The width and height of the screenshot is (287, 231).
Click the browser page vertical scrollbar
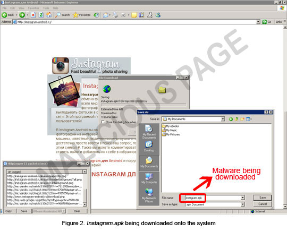[285, 117]
